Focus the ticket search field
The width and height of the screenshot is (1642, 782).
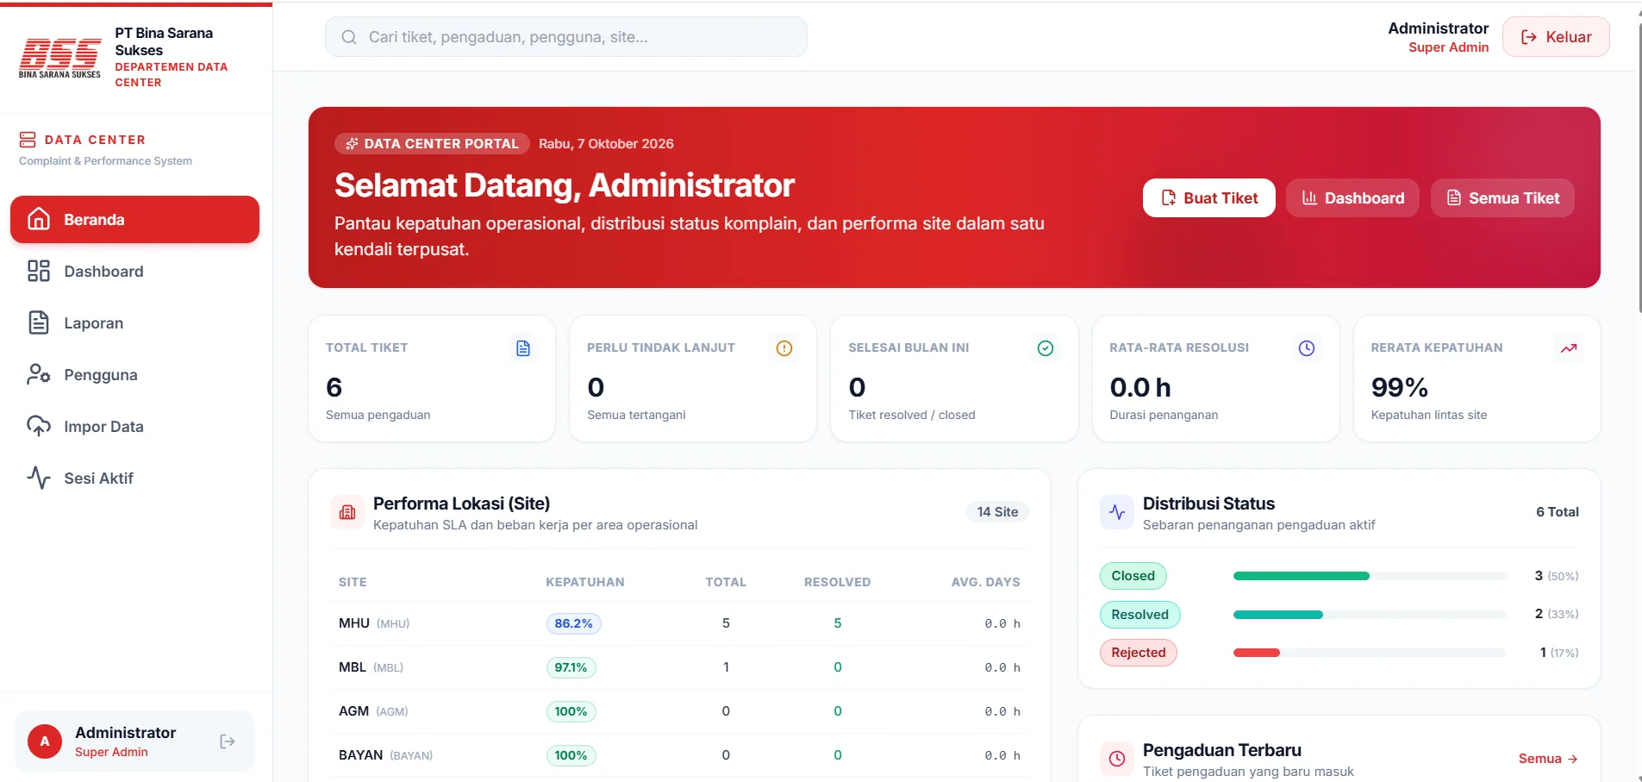566,37
